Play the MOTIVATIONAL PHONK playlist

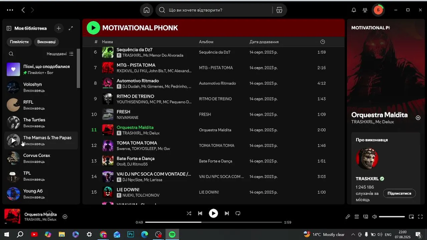coord(93,28)
